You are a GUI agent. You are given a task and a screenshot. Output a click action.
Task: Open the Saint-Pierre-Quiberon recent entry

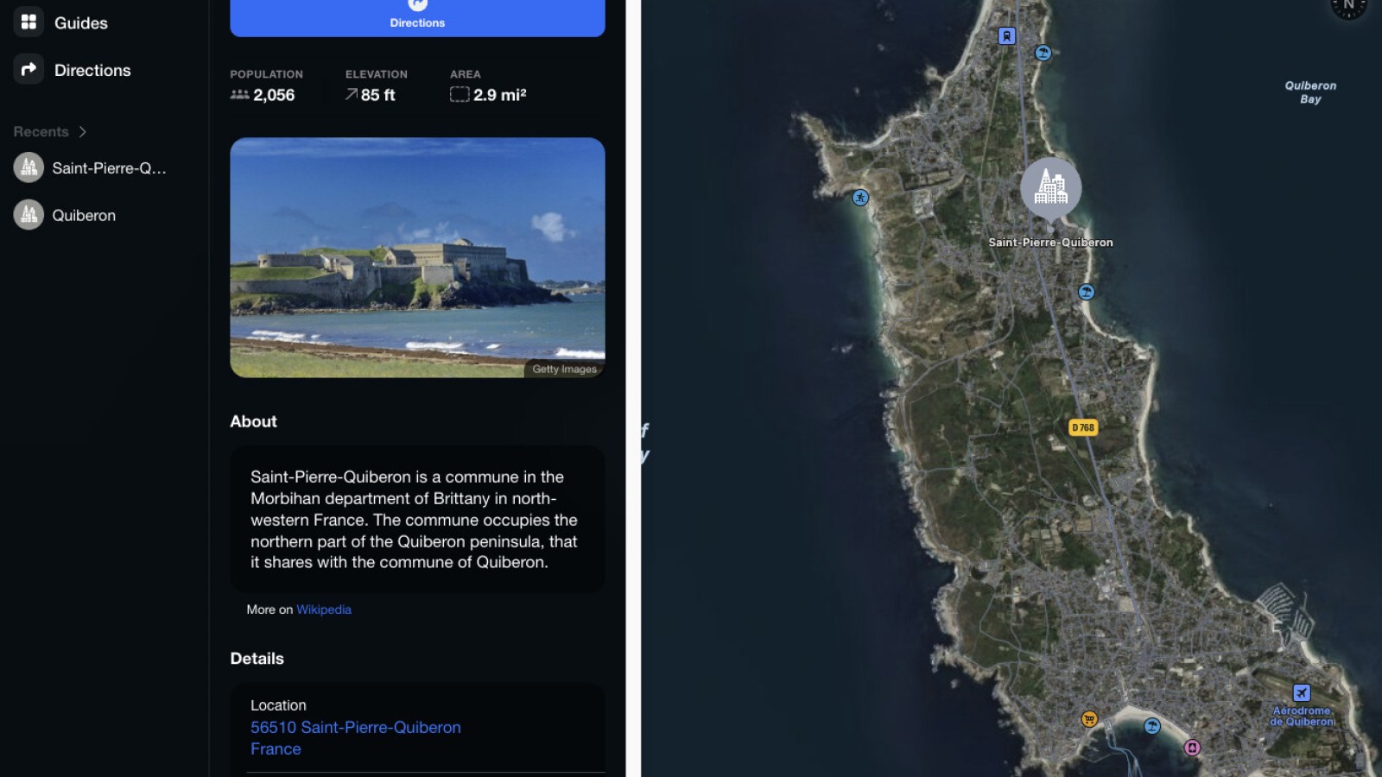[x=95, y=167]
